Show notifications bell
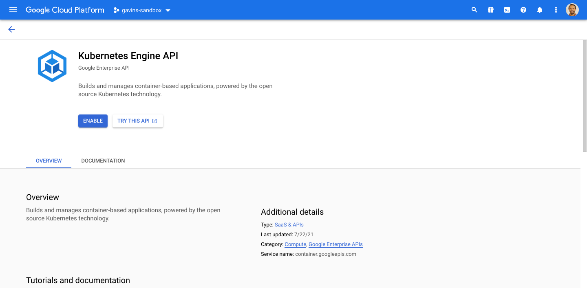587x288 pixels. pos(540,10)
